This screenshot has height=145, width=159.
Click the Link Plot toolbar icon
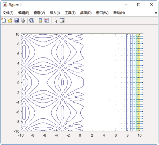click(x=32, y=21)
